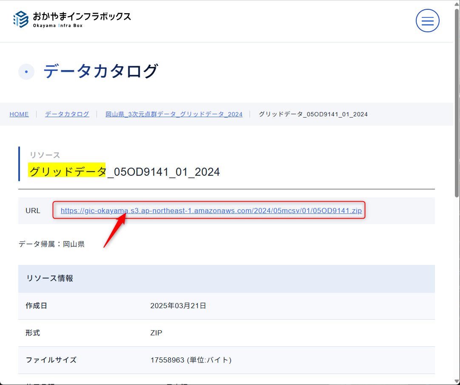This screenshot has height=385, width=460.
Task: Click the 形式 value ZIP
Action: (x=156, y=333)
